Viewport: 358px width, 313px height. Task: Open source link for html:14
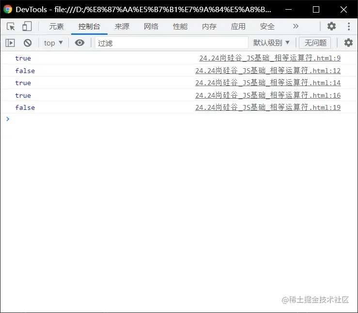point(268,83)
